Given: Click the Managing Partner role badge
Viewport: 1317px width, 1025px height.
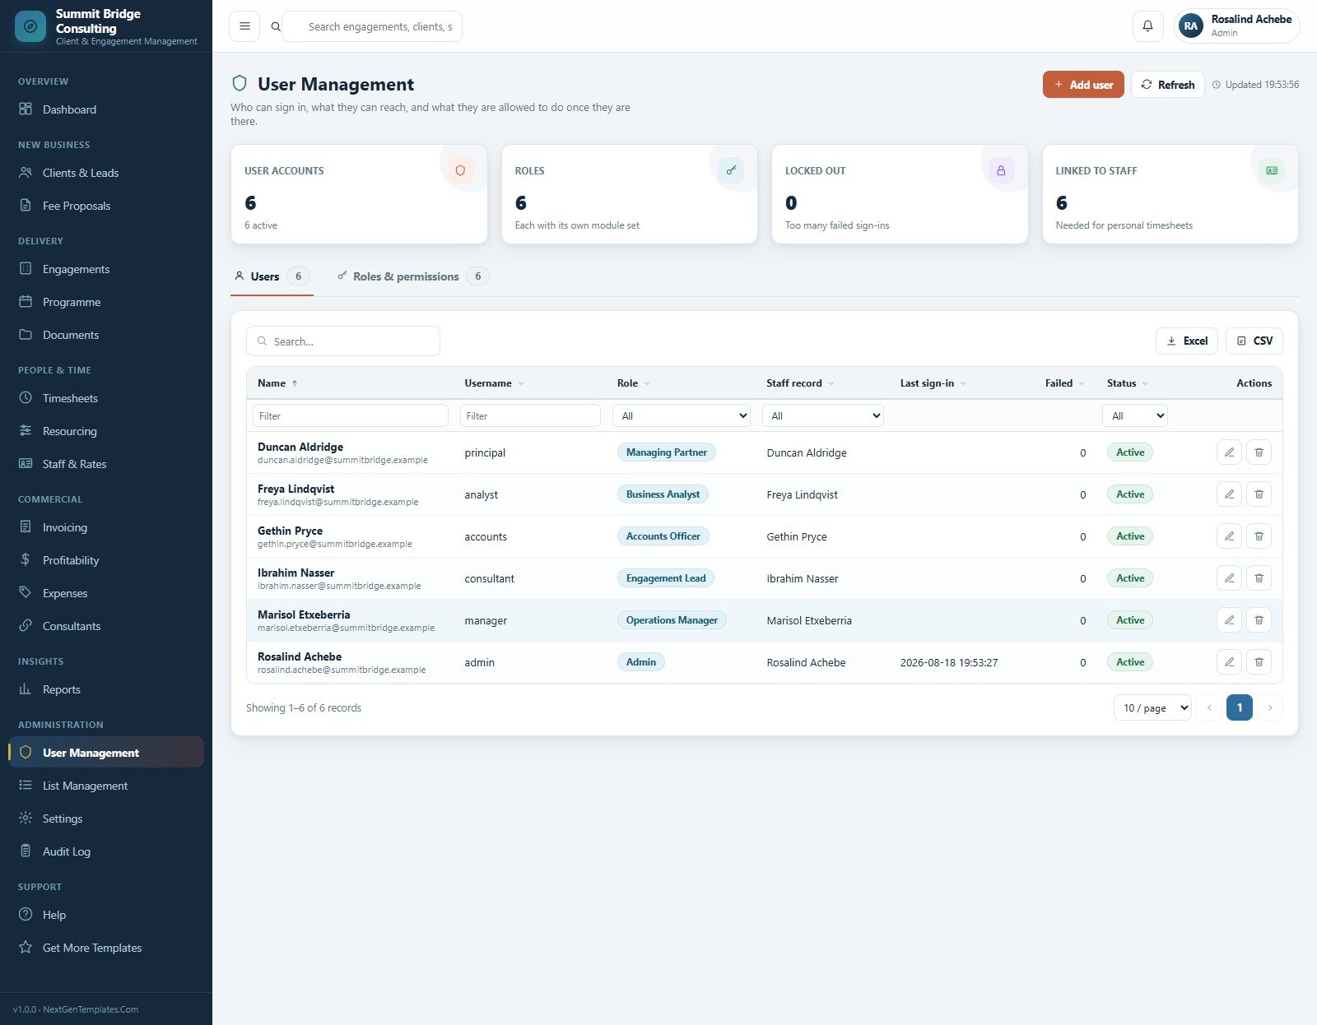Looking at the screenshot, I should (x=667, y=452).
